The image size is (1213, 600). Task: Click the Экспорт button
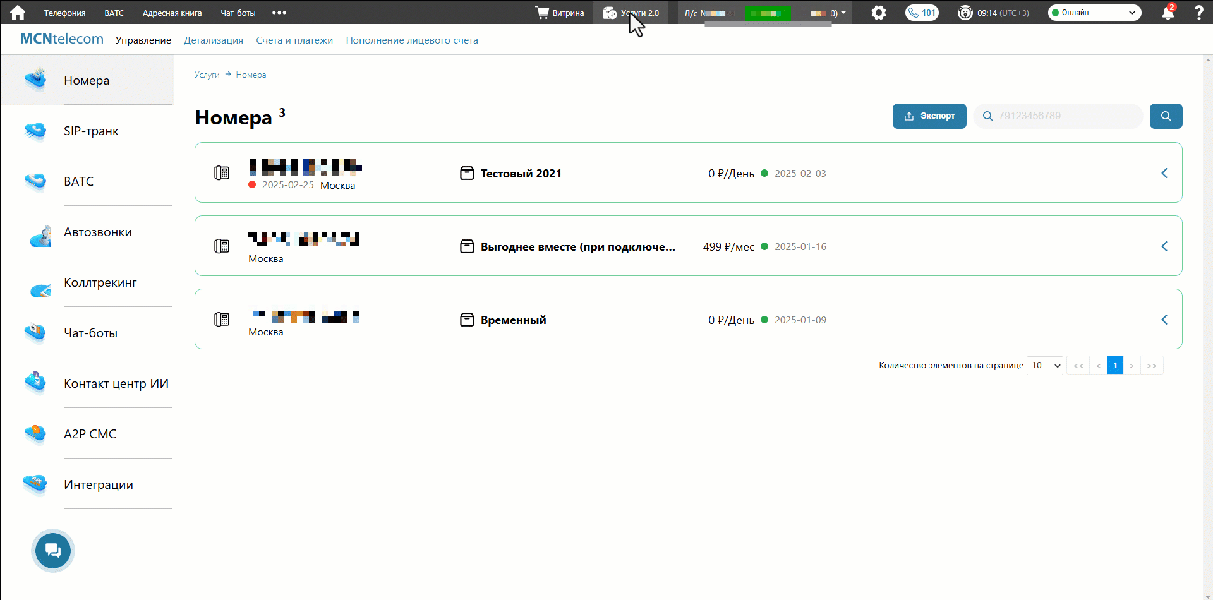[x=929, y=116]
